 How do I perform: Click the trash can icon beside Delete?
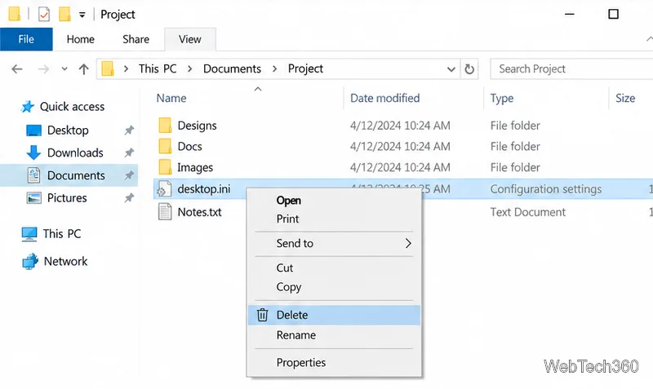click(262, 315)
